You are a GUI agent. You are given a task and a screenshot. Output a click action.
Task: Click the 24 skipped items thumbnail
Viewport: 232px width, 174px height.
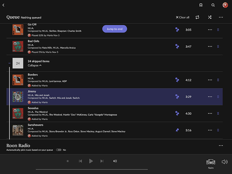click(x=18, y=63)
